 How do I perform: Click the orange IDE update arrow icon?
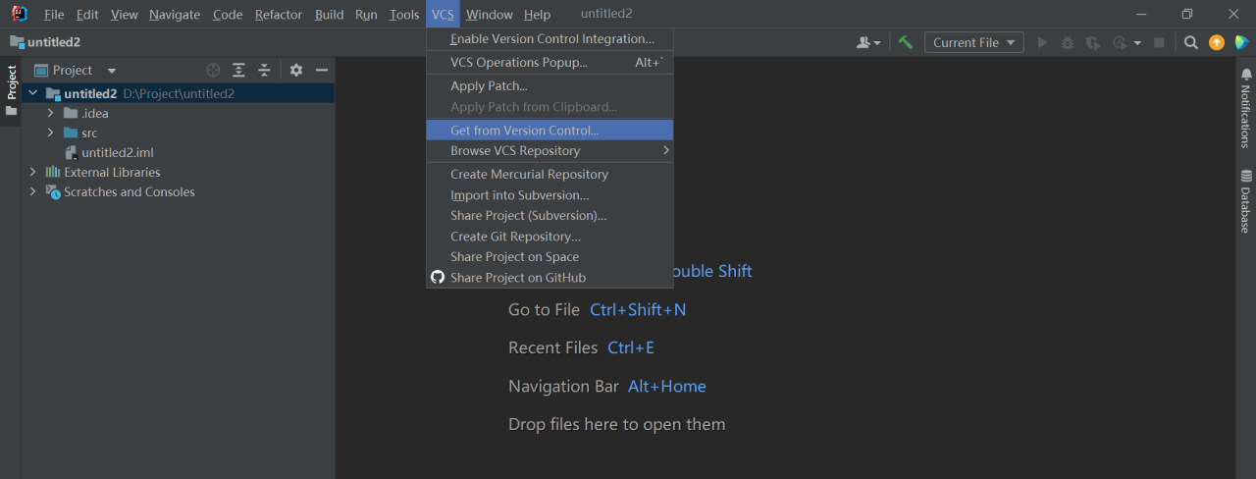click(1217, 42)
